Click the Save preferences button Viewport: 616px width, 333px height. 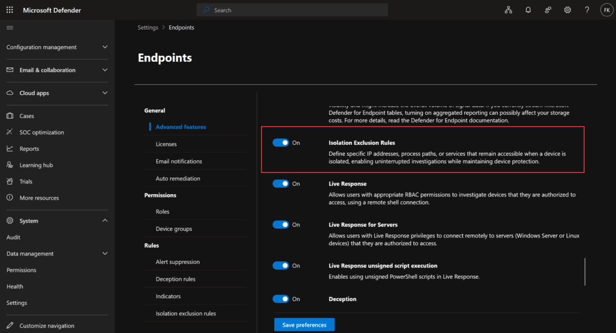304,325
